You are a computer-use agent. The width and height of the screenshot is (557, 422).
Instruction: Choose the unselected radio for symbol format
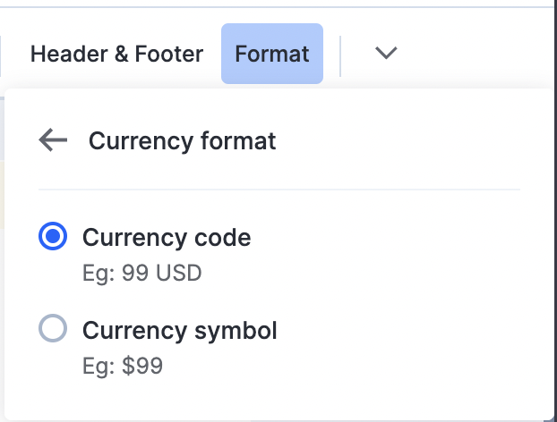pyautogui.click(x=53, y=330)
